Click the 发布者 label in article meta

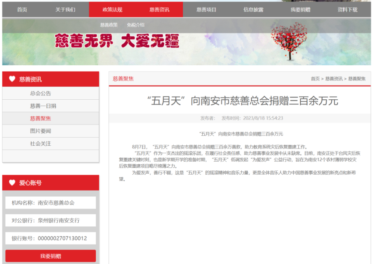coord(208,118)
